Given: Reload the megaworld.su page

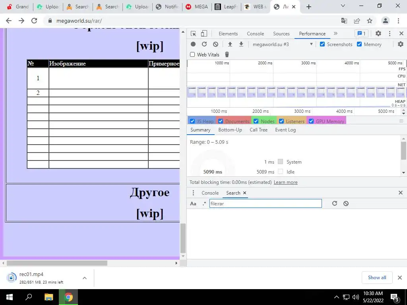Looking at the screenshot, I should click(34, 21).
